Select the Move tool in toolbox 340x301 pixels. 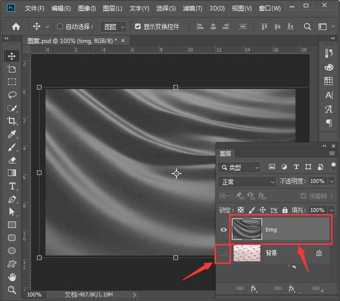click(11, 56)
